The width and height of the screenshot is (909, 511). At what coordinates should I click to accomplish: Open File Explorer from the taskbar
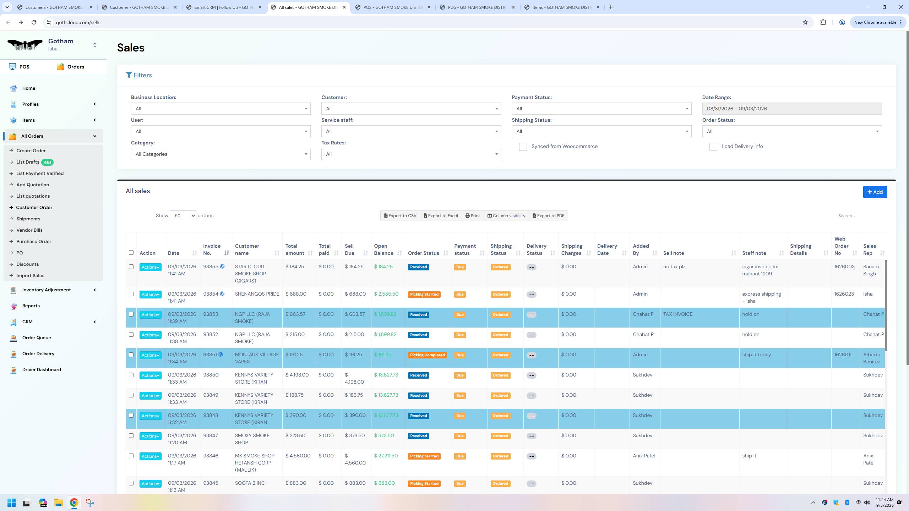click(58, 502)
